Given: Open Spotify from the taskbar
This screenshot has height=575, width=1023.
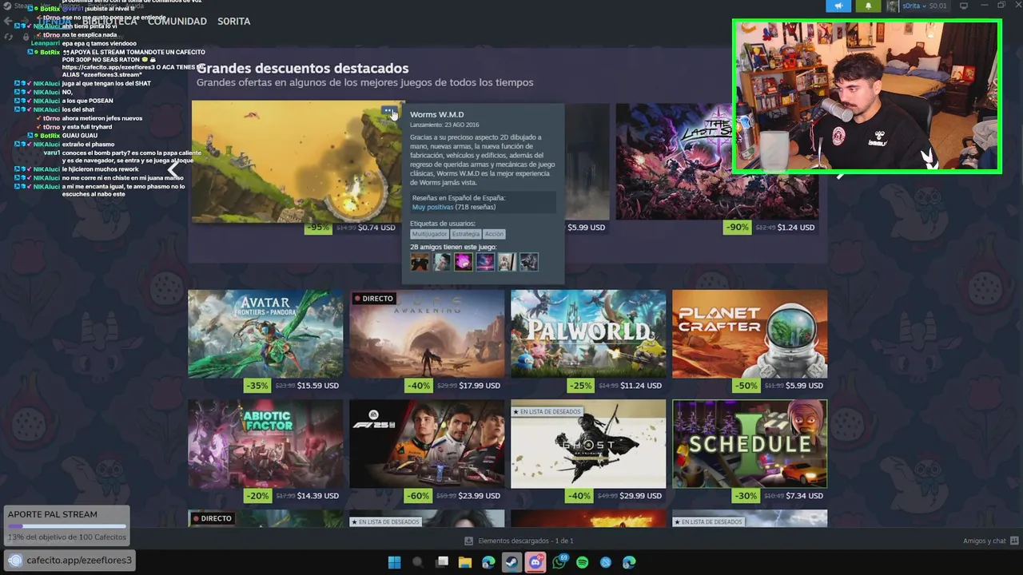Looking at the screenshot, I should (583, 562).
